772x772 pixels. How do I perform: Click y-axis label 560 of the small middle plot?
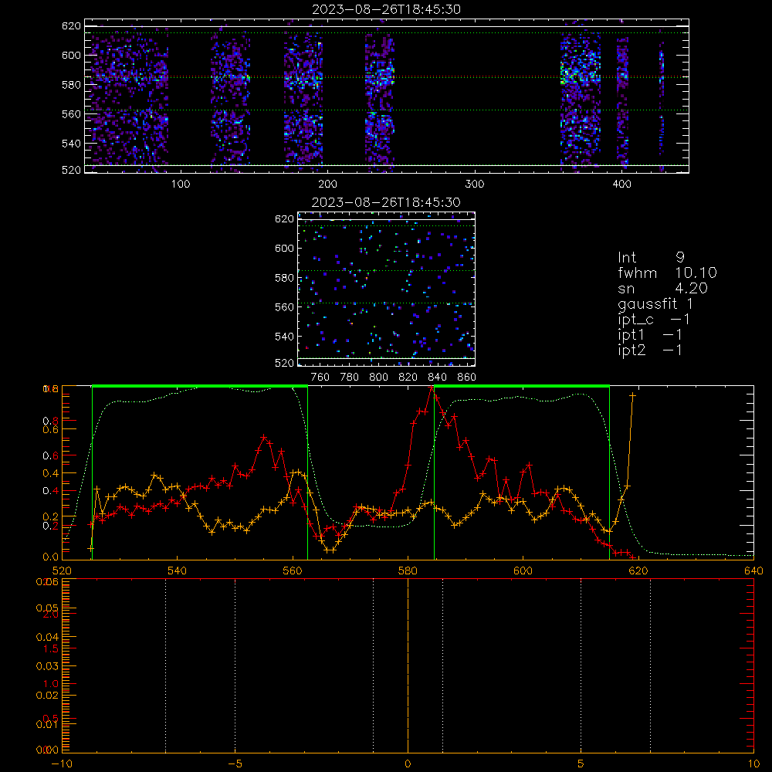coord(285,306)
